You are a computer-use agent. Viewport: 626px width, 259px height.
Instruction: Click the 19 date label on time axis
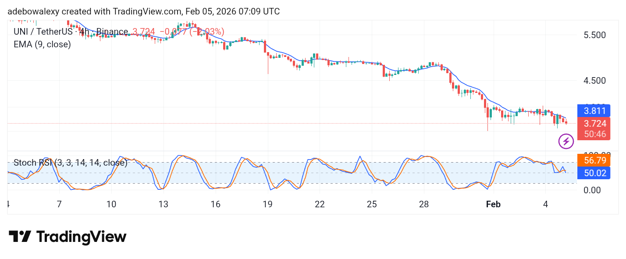tap(267, 204)
